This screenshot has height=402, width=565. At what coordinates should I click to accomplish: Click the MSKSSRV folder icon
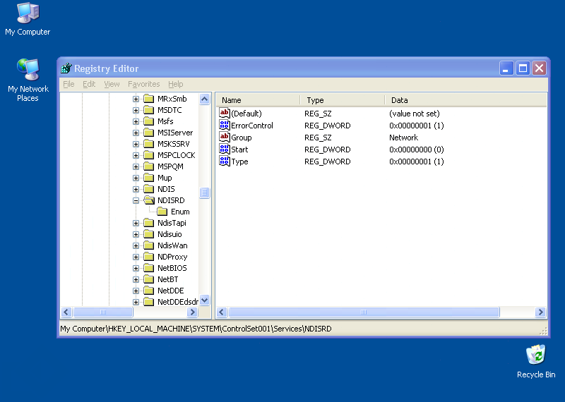149,144
